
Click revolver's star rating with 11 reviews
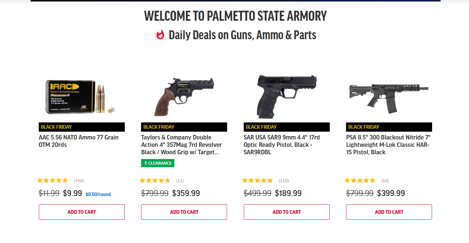tap(155, 180)
